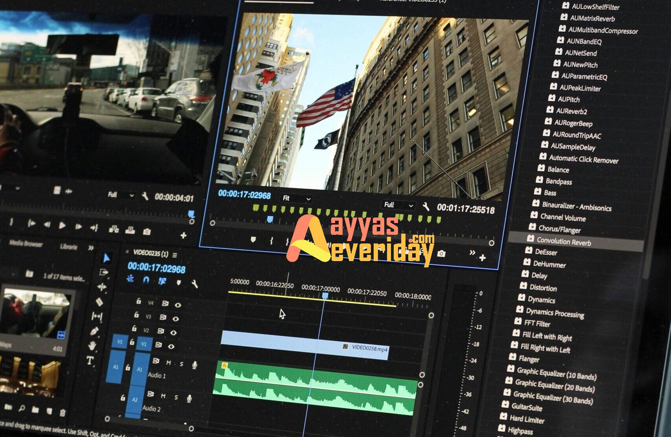Toggle lock on V4 track

point(138,301)
